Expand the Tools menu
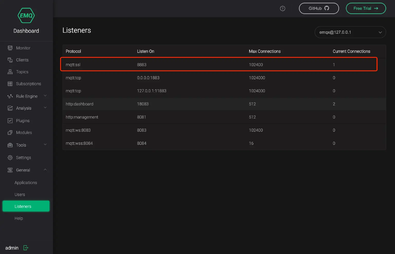The image size is (395, 254). (21, 145)
